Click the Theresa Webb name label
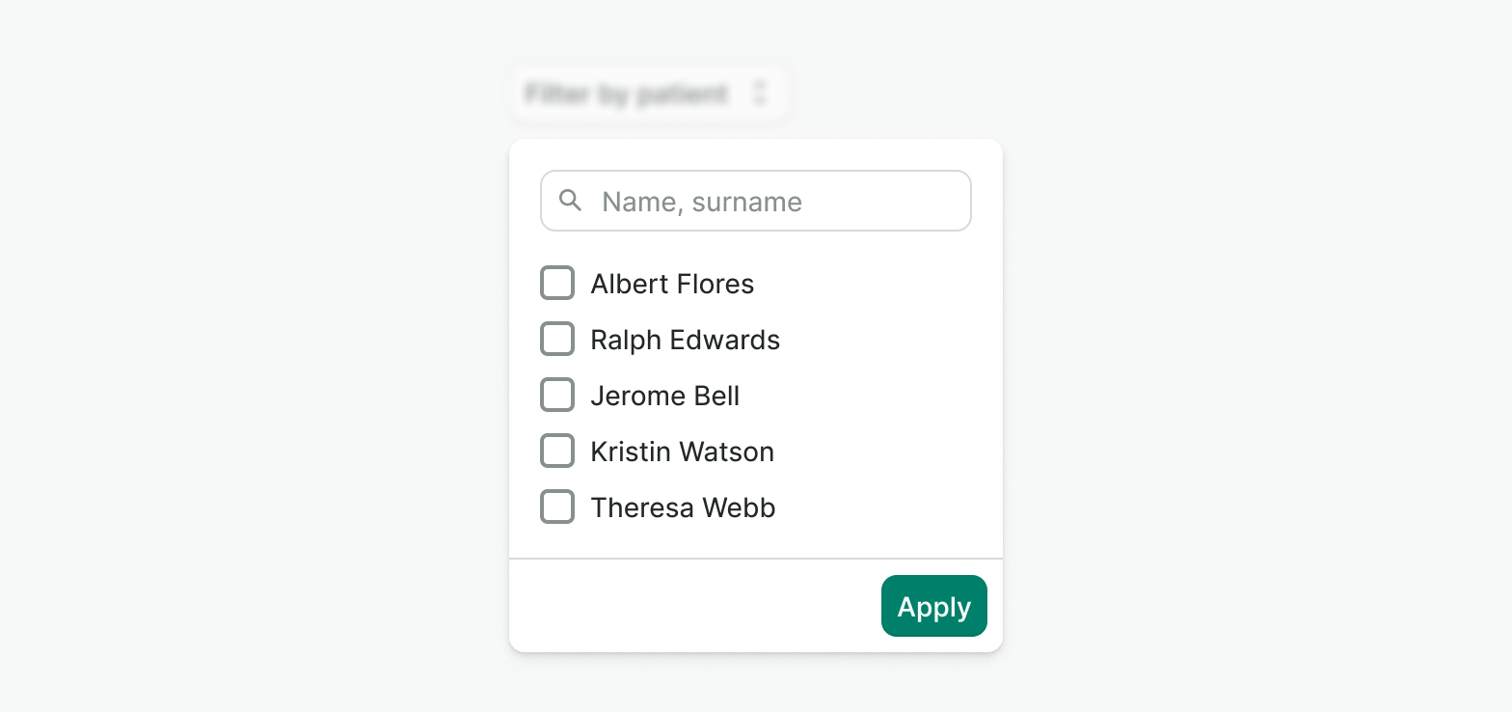This screenshot has width=1512, height=712. click(x=683, y=507)
